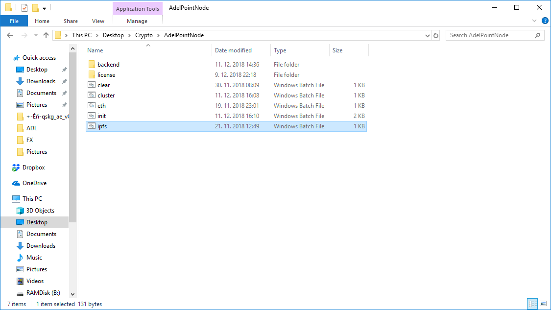Screen dimensions: 551x310
Task: Select the init batch file icon
Action: [92, 115]
